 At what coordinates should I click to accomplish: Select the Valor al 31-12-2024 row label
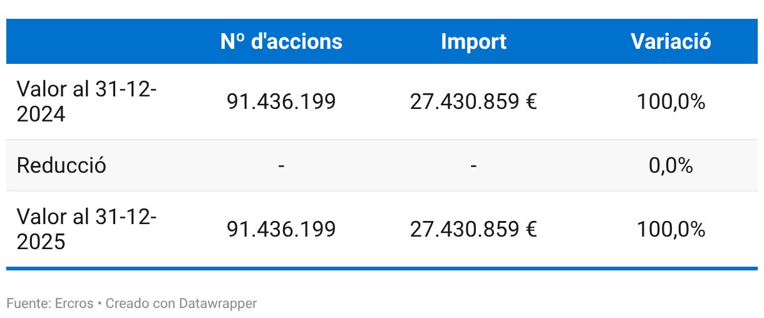tap(86, 101)
